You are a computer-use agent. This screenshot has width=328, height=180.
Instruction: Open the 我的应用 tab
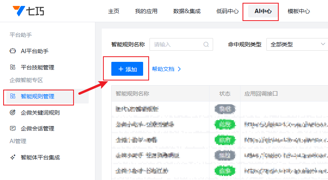click(146, 11)
